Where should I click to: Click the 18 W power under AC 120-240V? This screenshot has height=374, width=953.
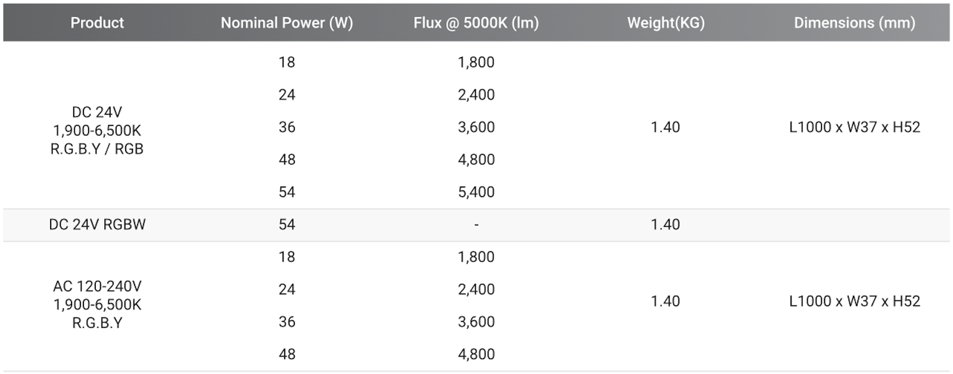pyautogui.click(x=286, y=257)
